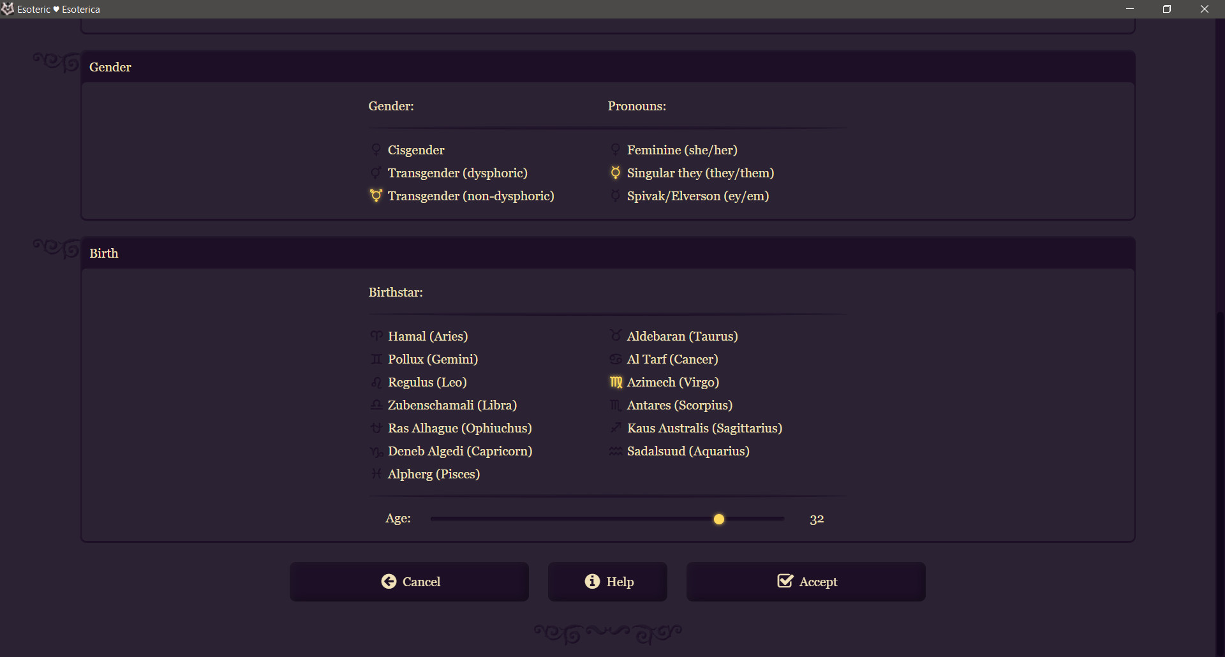
Task: Click the Aries zodiac symbol icon
Action: coord(376,336)
